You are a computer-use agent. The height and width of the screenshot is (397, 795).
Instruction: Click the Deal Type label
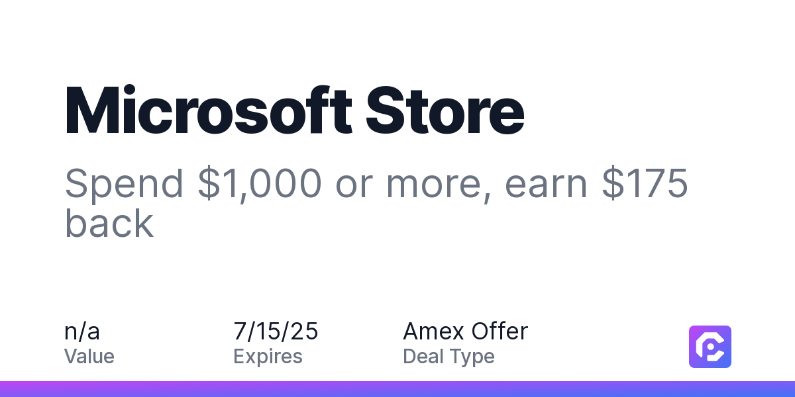pos(449,357)
